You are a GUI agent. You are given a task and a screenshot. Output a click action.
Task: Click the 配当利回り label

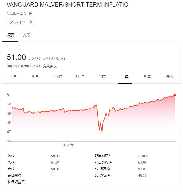pos(103,156)
